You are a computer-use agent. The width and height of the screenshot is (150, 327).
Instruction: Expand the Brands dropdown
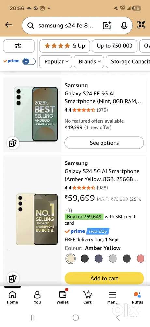[89, 61]
